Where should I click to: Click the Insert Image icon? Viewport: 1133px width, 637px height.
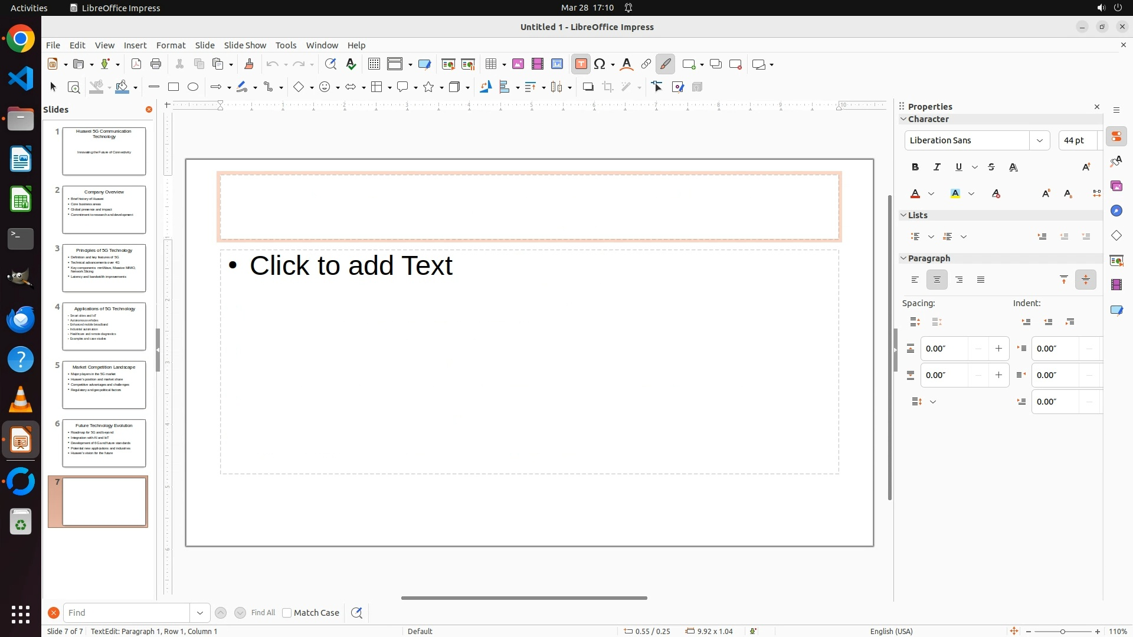pyautogui.click(x=518, y=64)
